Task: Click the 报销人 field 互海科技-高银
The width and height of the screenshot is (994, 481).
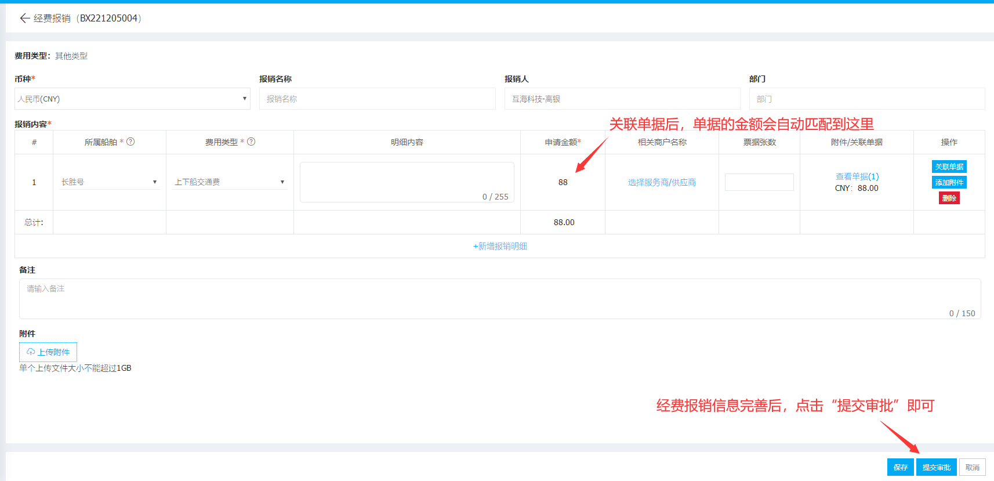Action: tap(622, 99)
